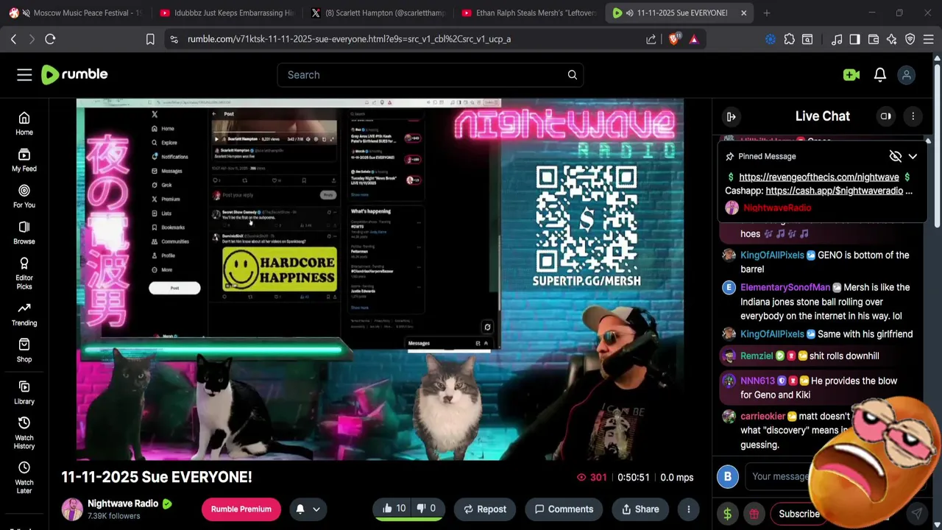
Task: Open browser extensions puzzle icon
Action: point(789,39)
